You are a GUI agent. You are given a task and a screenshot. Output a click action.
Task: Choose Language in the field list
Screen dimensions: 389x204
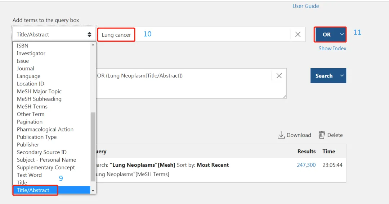52,76
